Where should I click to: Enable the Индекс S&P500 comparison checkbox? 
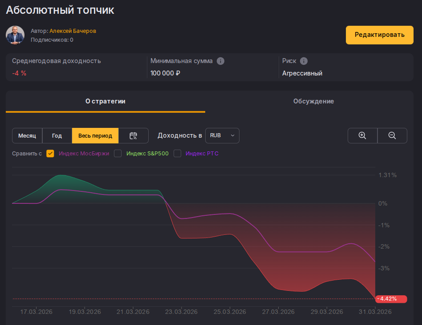tap(117, 154)
